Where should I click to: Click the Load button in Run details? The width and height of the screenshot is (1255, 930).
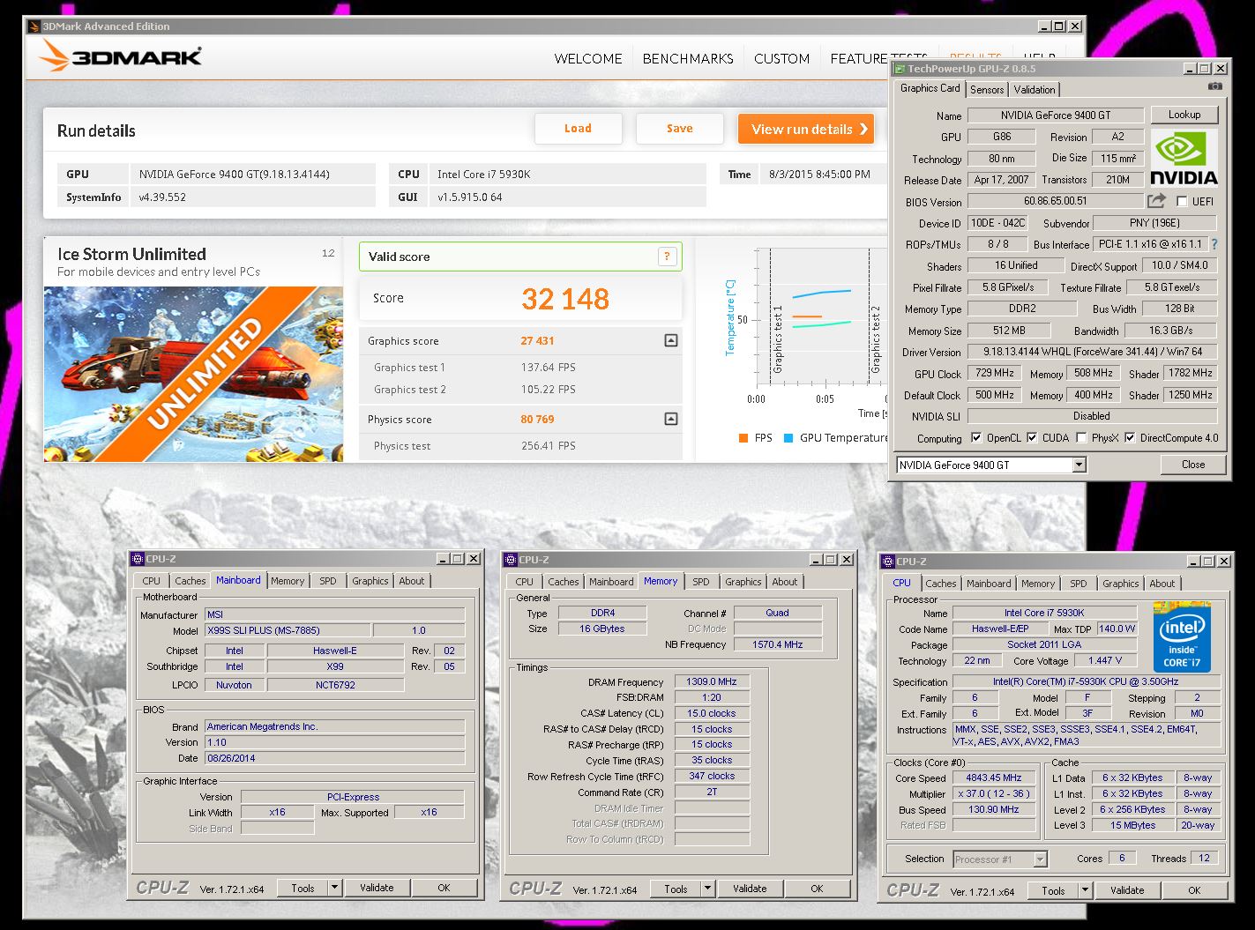578,129
